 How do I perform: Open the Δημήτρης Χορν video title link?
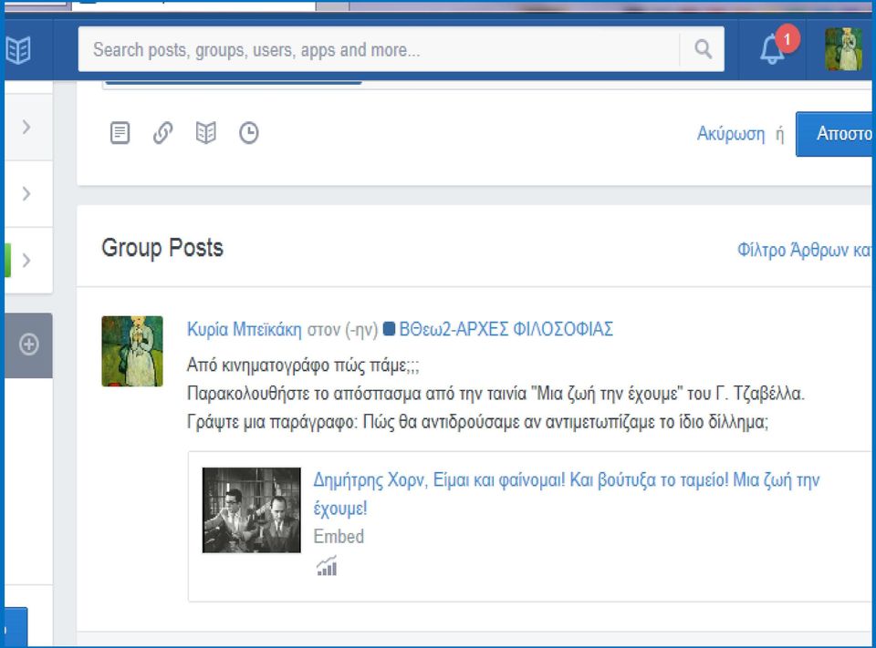(x=566, y=493)
